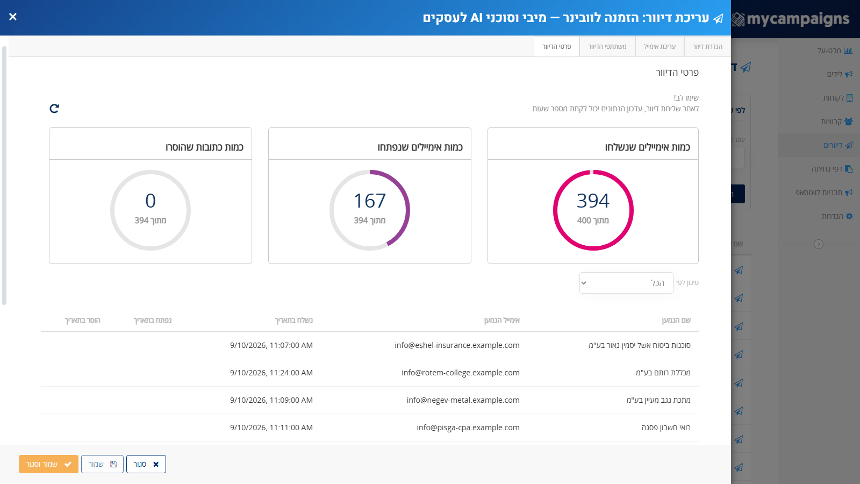This screenshot has height=484, width=860.
Task: Select the email info@eshel-insurance.example.com
Action: click(457, 345)
